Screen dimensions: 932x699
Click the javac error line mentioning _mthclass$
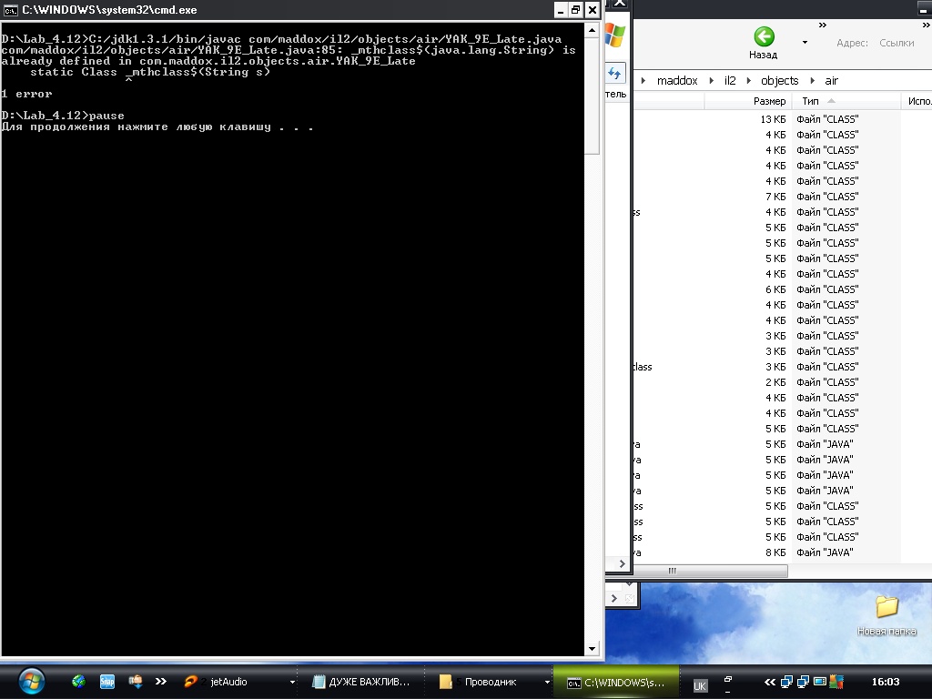[x=289, y=50]
